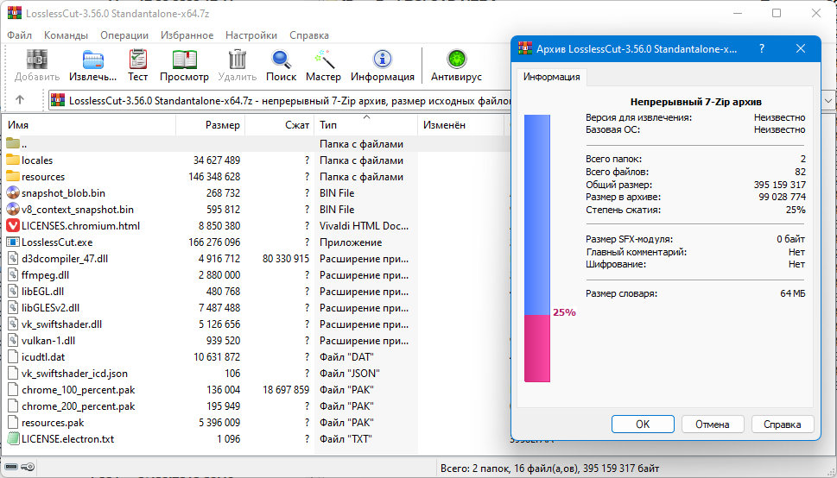The width and height of the screenshot is (837, 478).
Task: Click the Add (Добавить) toolbar icon
Action: [x=37, y=59]
